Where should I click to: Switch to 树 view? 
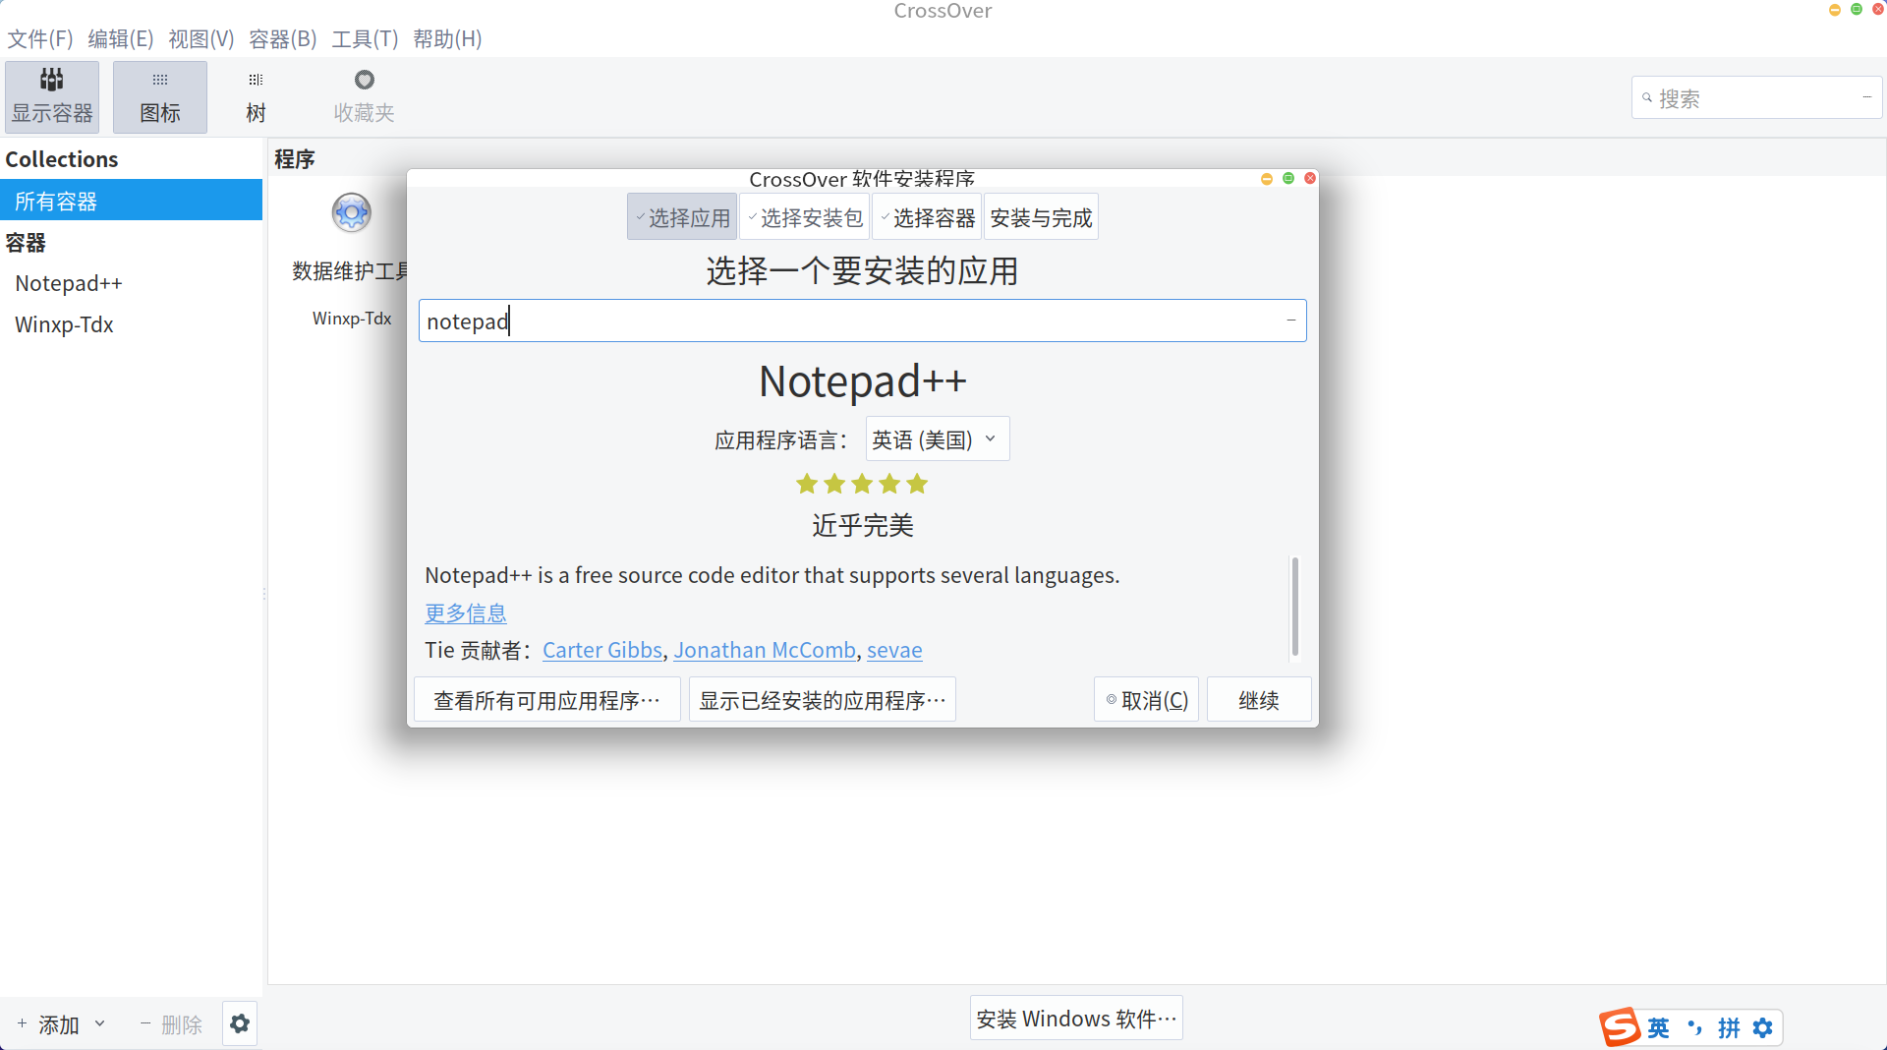click(x=254, y=95)
